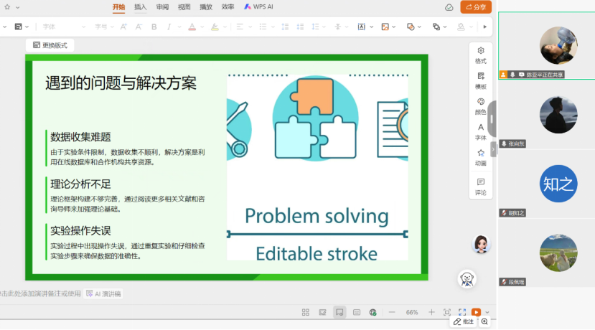
Task: Click the notes text view icon
Action: click(x=357, y=312)
